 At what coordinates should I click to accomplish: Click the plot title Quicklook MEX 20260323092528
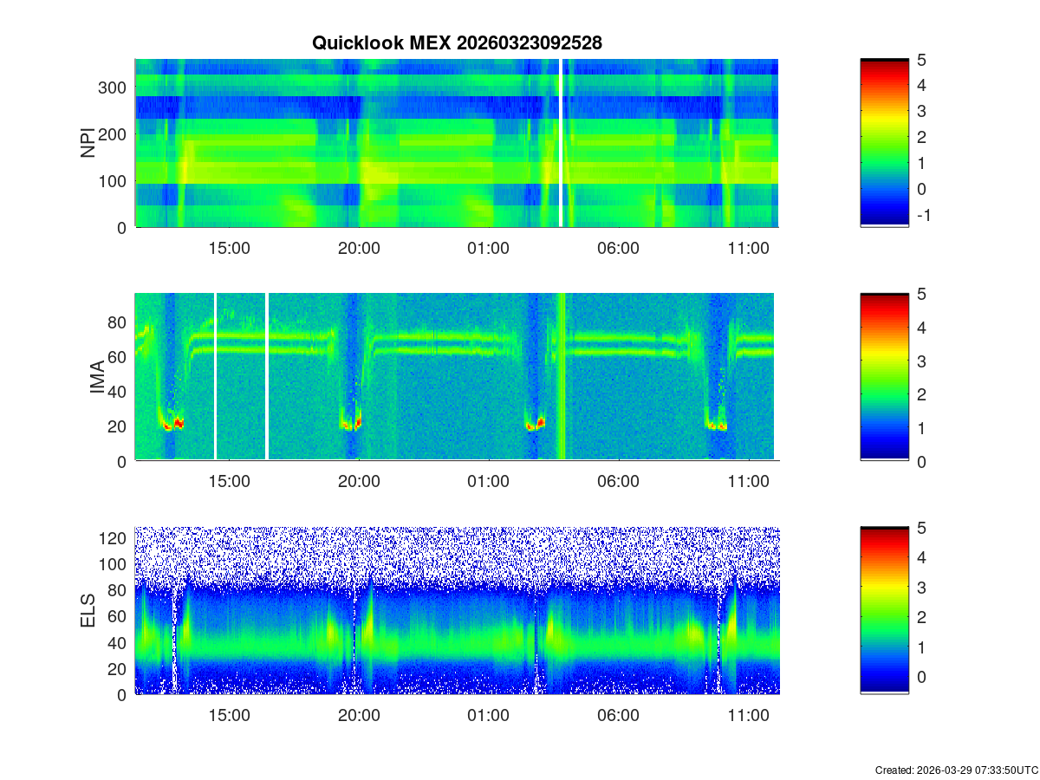(x=457, y=42)
